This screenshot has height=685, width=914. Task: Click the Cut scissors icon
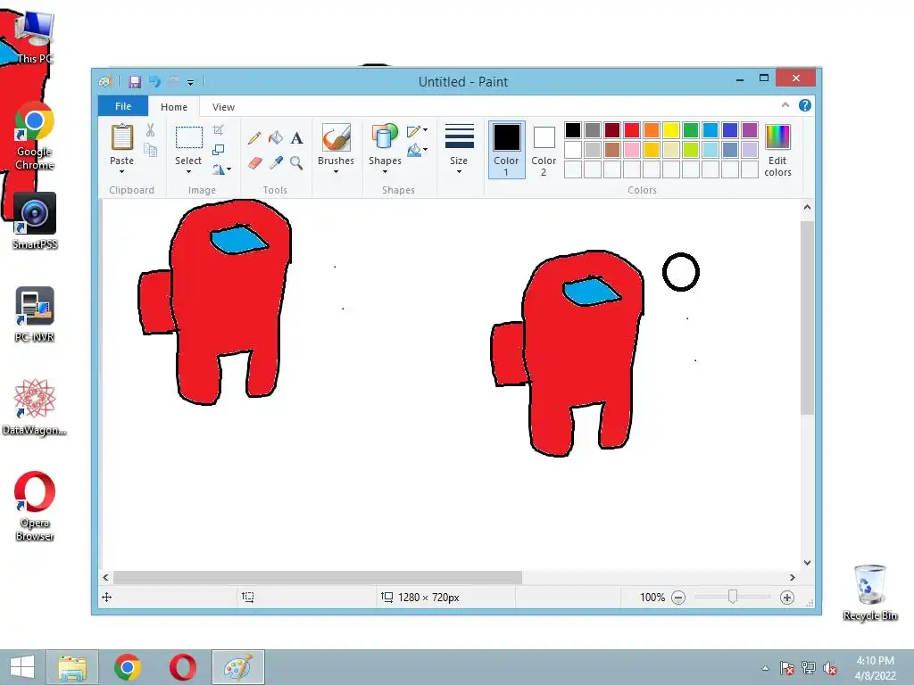point(150,130)
